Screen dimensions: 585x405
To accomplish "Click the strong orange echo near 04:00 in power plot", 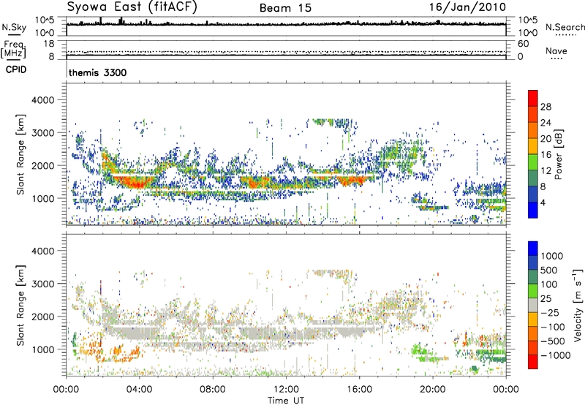I will click(136, 182).
